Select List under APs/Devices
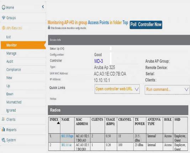 click(9, 37)
